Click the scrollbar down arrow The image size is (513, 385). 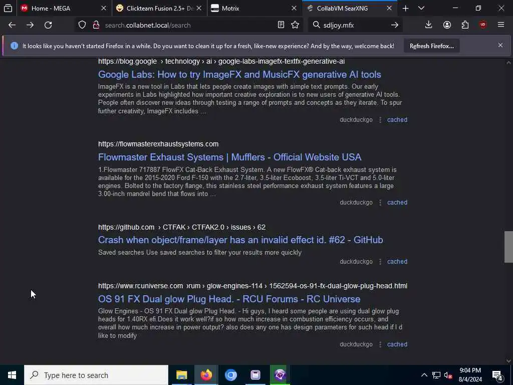[508, 361]
